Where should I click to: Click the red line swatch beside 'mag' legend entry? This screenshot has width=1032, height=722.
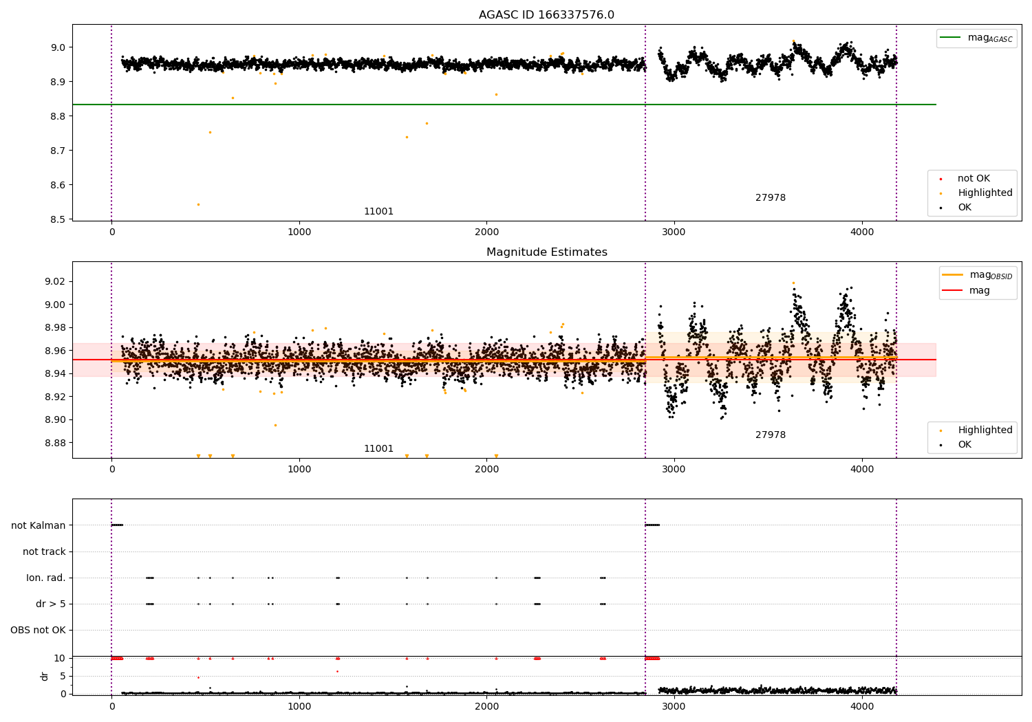tap(953, 290)
